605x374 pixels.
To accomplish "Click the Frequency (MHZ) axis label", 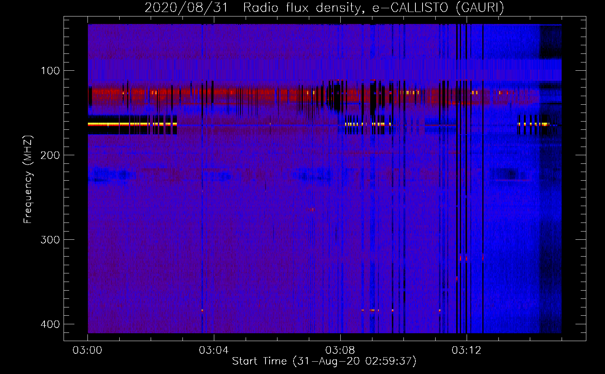I will tap(28, 179).
